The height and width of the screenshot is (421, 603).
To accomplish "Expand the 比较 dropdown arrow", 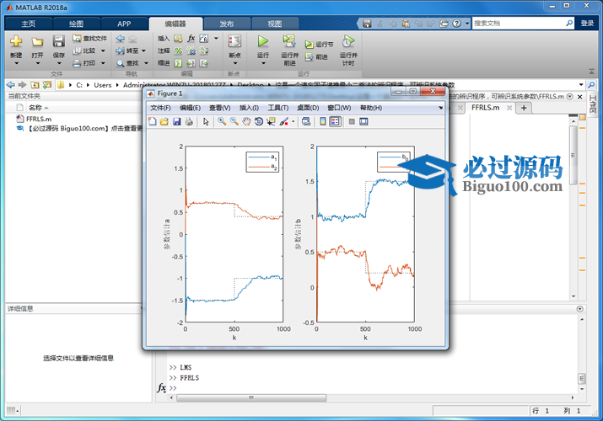I will [x=103, y=51].
